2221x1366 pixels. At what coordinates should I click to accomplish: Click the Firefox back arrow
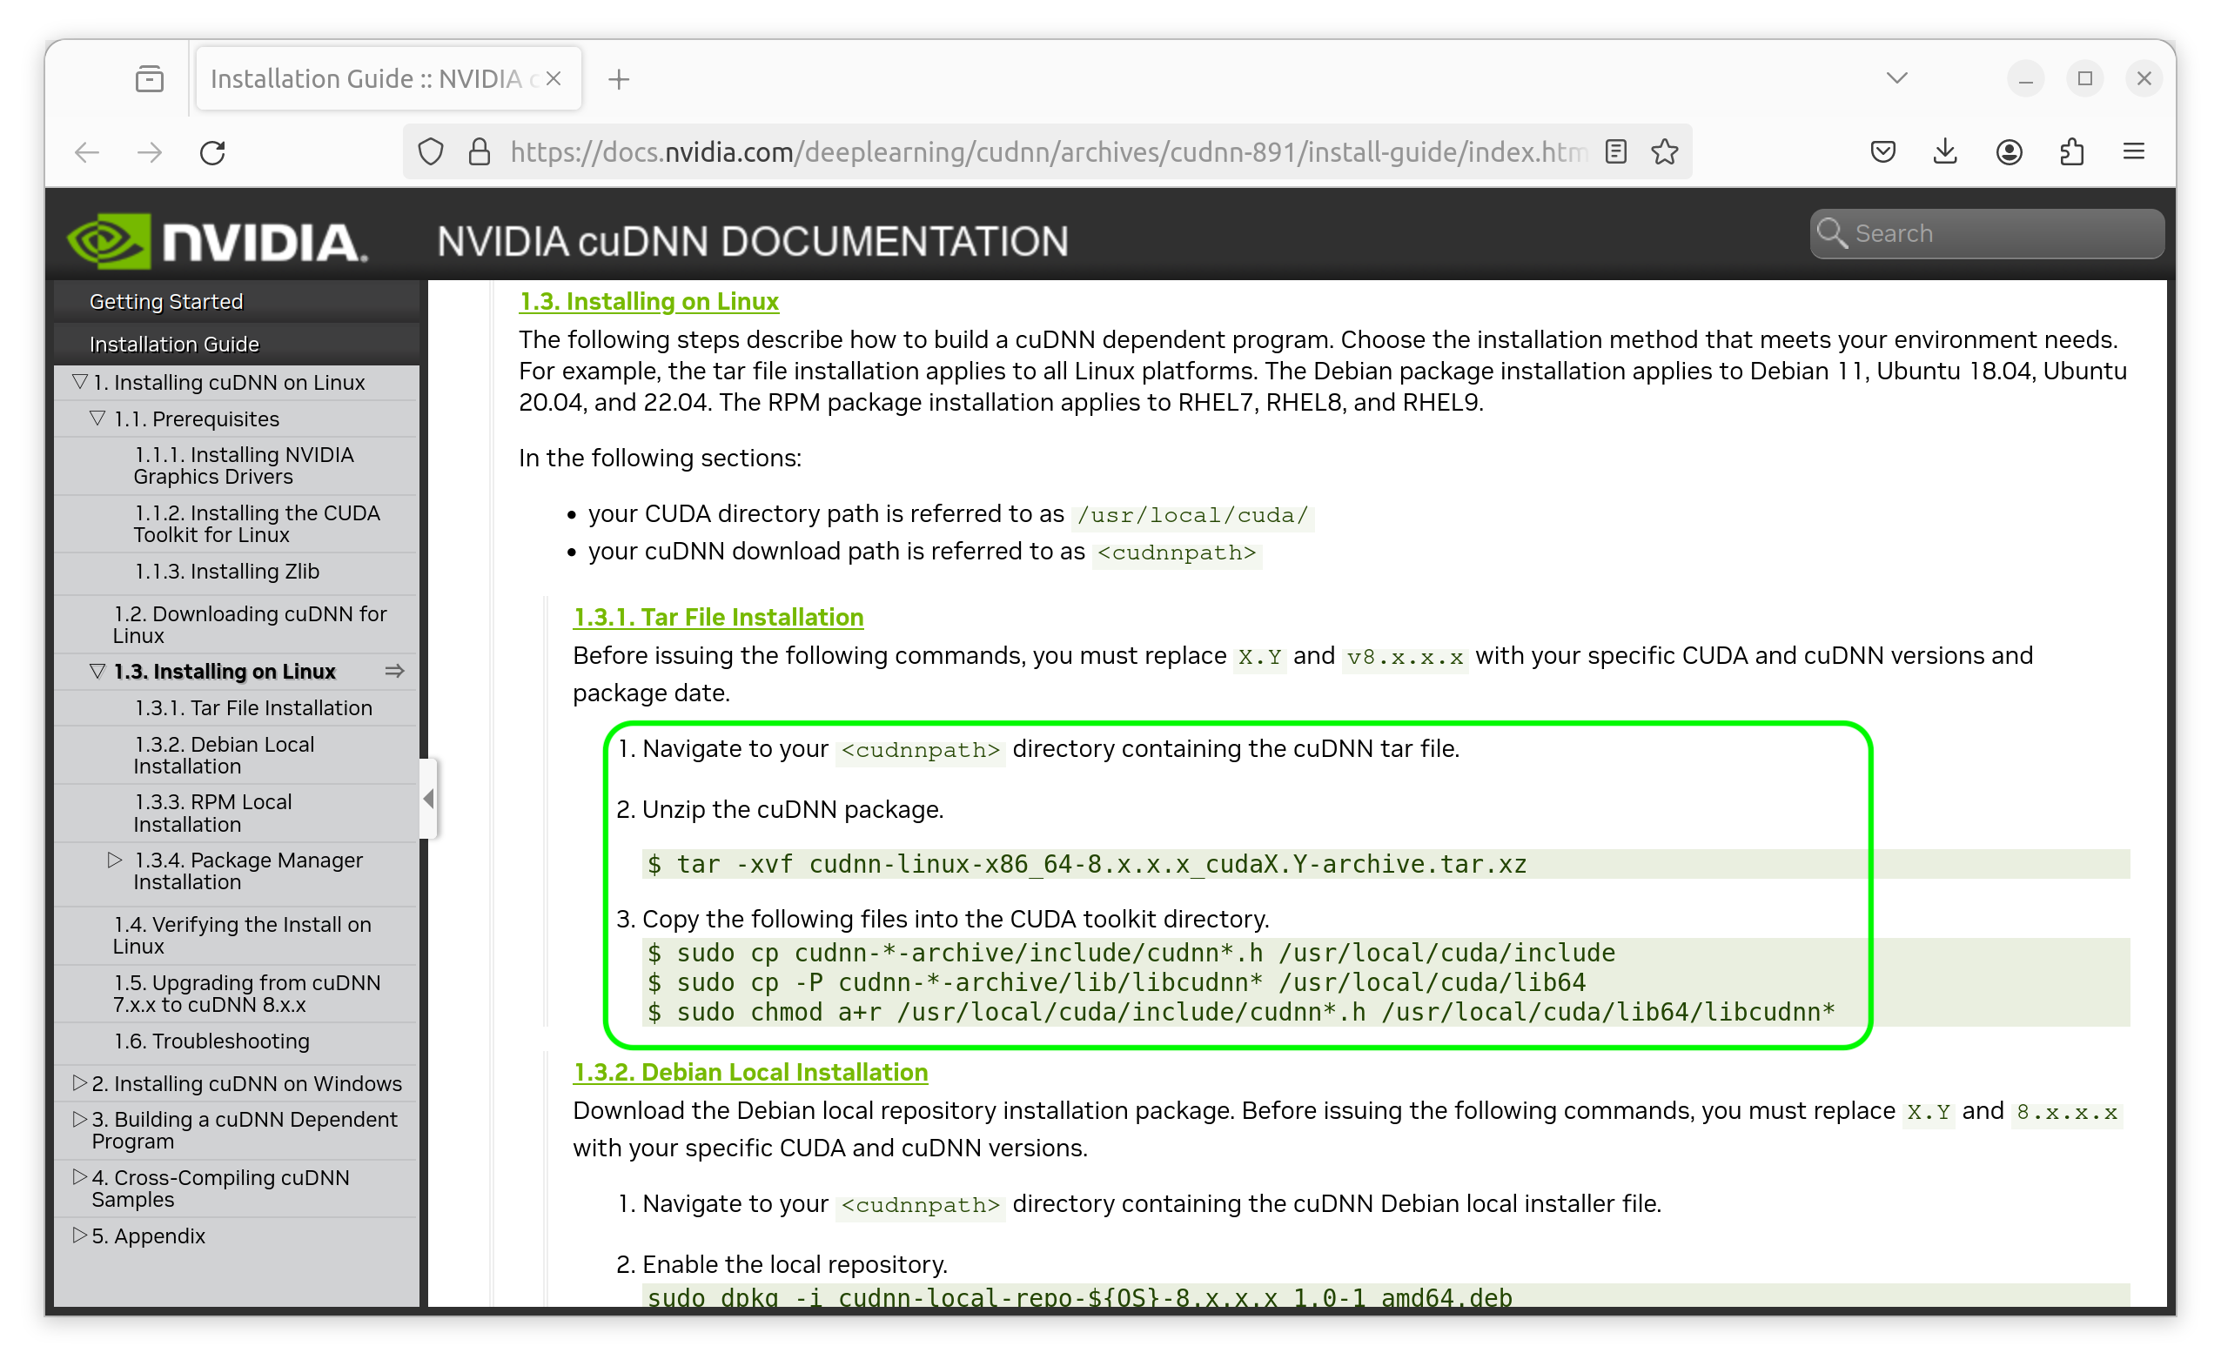tap(87, 152)
